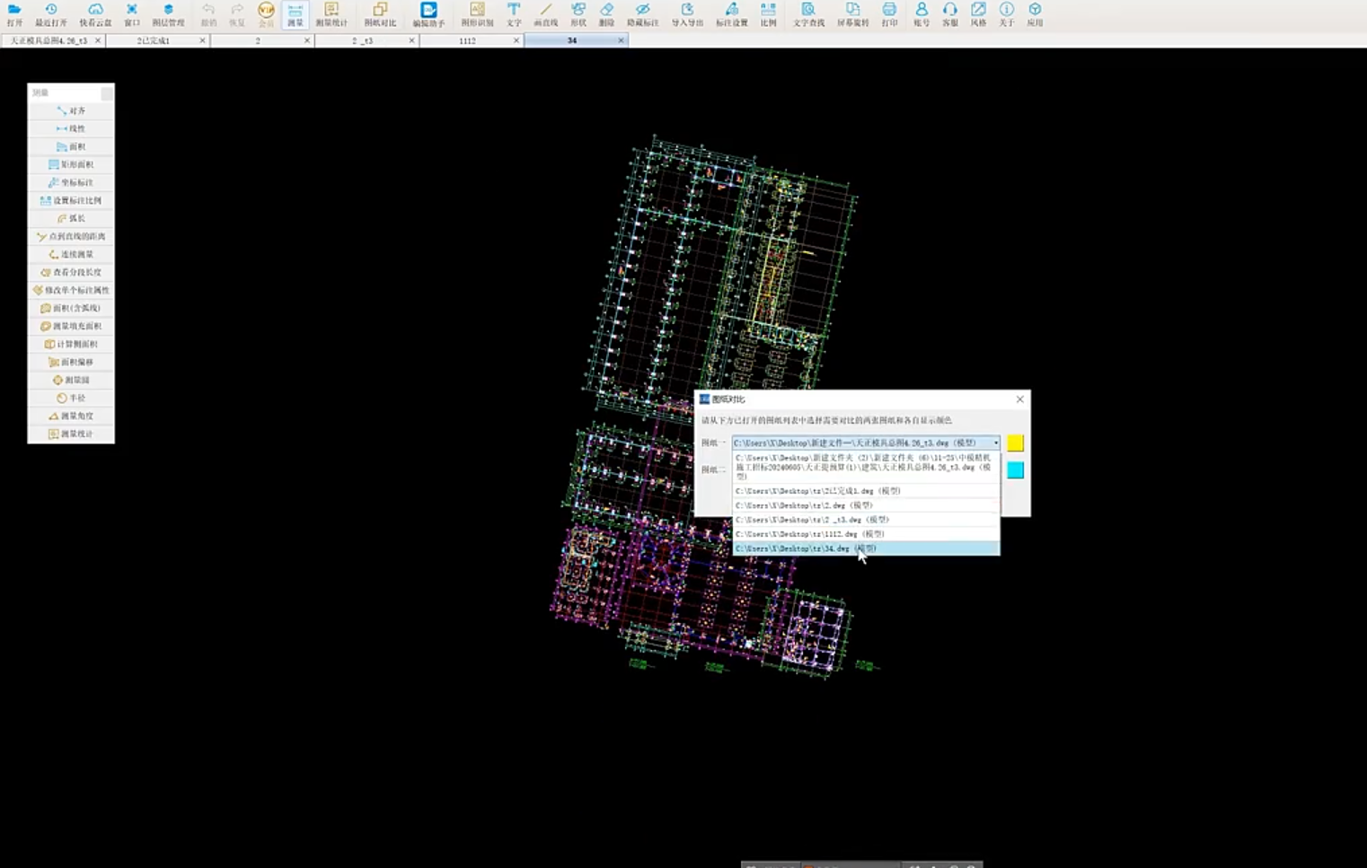This screenshot has height=868, width=1367.
Task: Open the 关于 about info icon
Action: (x=1007, y=14)
